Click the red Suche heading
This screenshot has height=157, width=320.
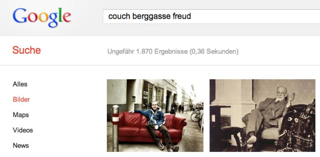27,50
